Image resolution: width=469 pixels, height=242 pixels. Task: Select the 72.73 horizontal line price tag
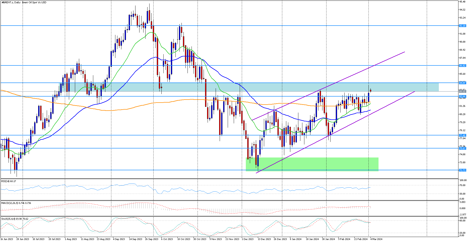[462, 170]
